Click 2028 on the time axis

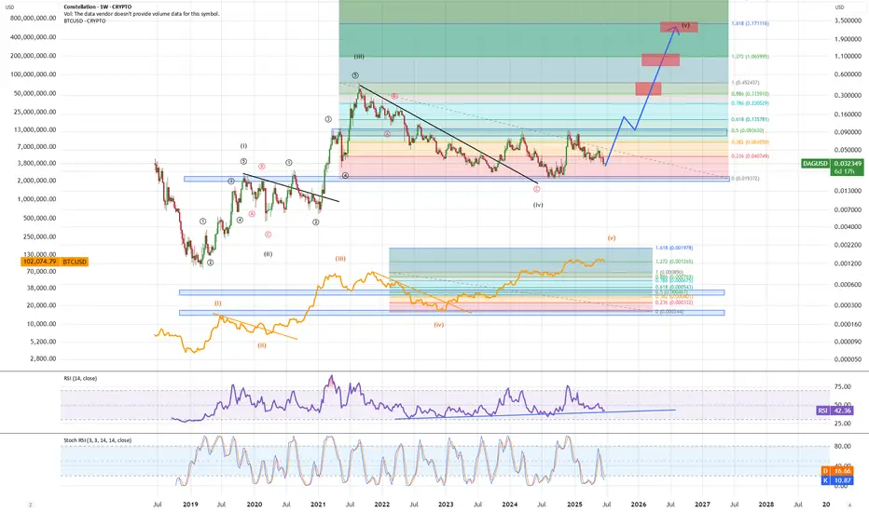766,505
